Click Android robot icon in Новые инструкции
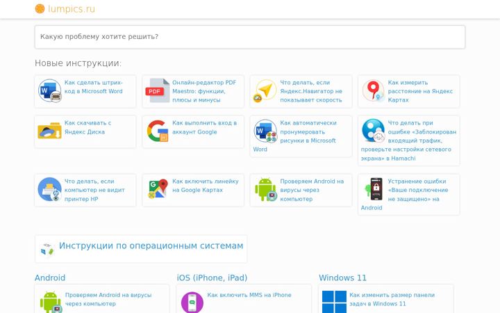500x313 pixels. click(x=265, y=189)
